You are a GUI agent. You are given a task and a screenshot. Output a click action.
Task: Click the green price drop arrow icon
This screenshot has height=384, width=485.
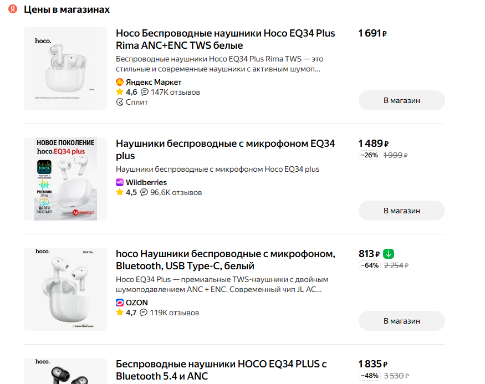389,254
